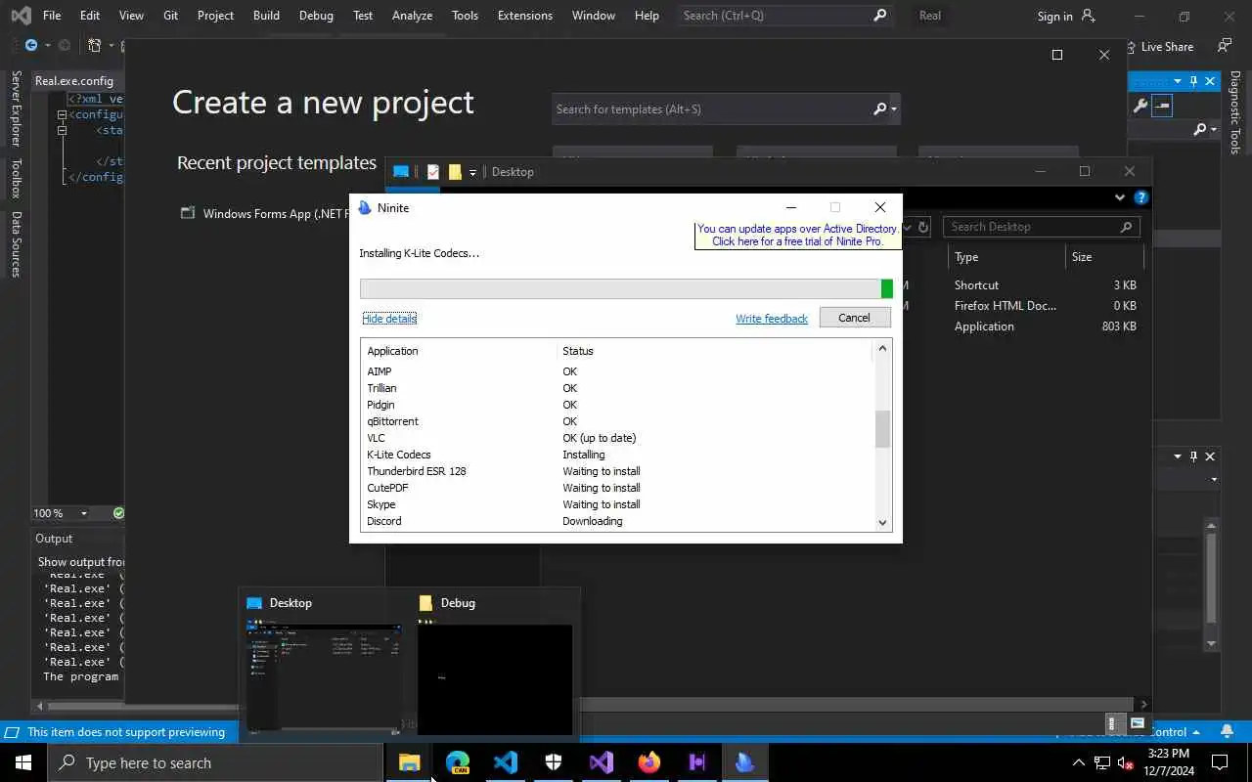Click the Visual Studio Installer taskbar icon
The height and width of the screenshot is (782, 1252).
[697, 762]
